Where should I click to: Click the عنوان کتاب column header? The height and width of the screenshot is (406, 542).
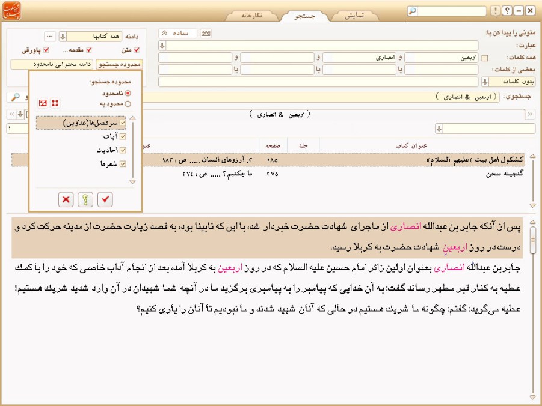411,146
